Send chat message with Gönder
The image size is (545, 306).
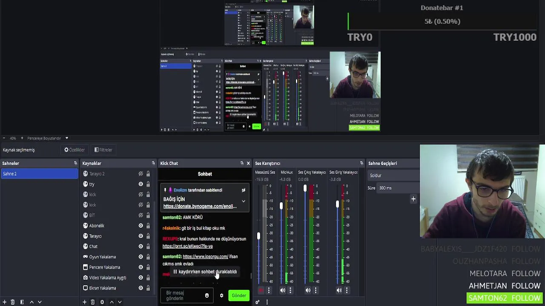coord(239,295)
